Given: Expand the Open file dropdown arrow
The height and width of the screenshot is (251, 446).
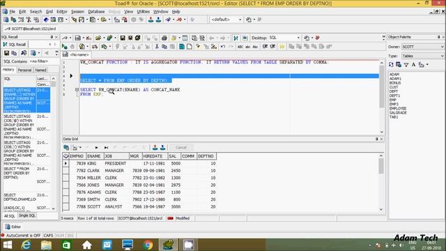Looking at the screenshot, I should click(x=104, y=38).
